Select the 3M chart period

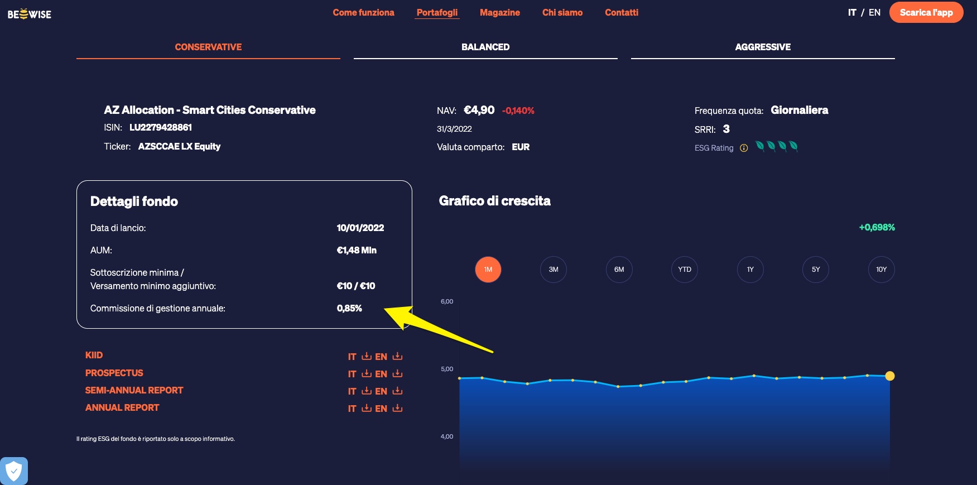554,270
